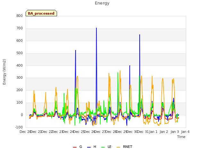This screenshot has width=205, height=153.
Task: Click the 0 y-axis tick label
Action: [x=22, y=115]
